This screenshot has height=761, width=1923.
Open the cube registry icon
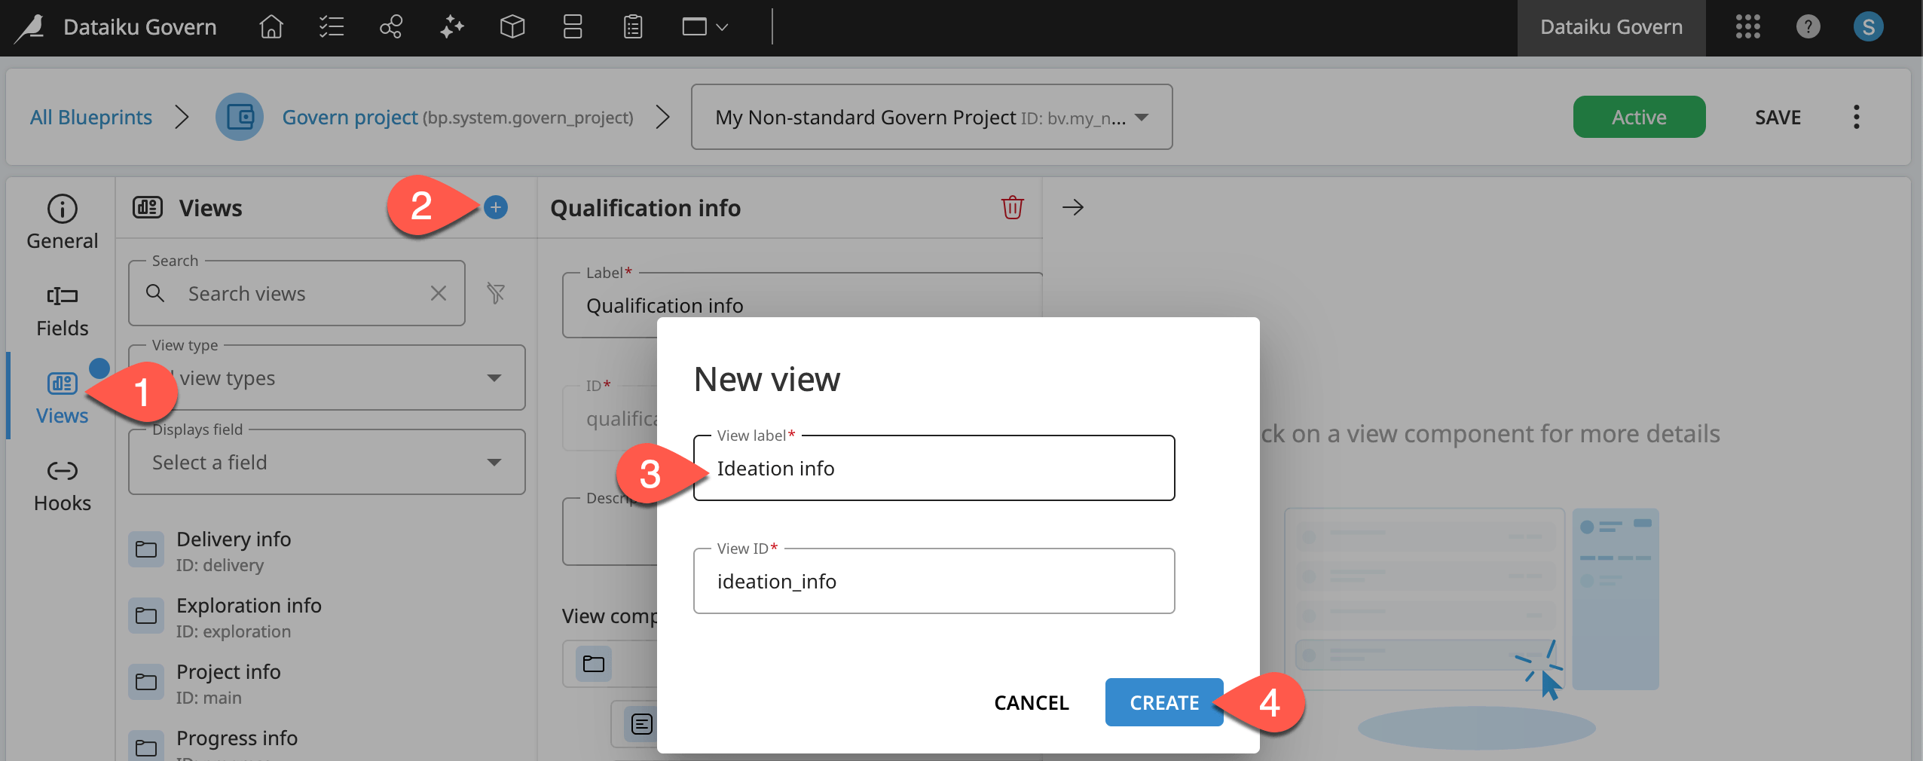coord(512,27)
